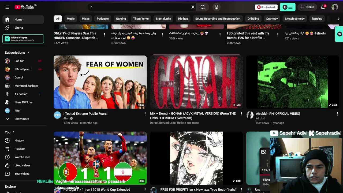The image size is (343, 193).
Task: Open options for Portugal Iran video
Action: coord(145,190)
